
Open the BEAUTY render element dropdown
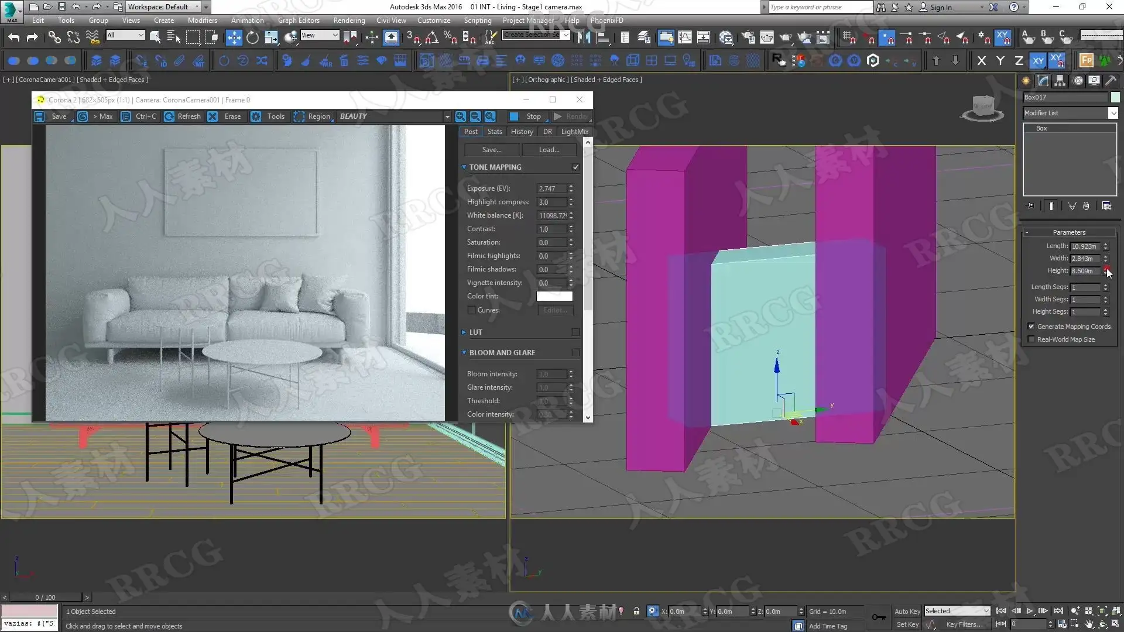447,116
